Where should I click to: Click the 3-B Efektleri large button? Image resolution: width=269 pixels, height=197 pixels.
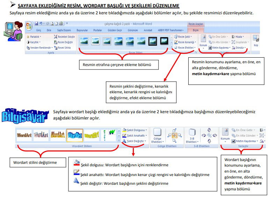click(x=192, y=136)
